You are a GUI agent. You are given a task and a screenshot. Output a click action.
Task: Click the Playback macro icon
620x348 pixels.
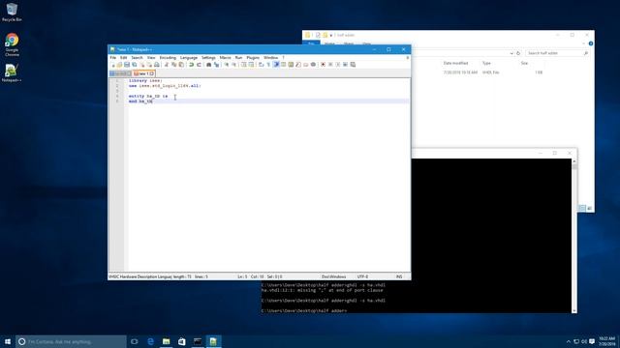[x=338, y=65]
